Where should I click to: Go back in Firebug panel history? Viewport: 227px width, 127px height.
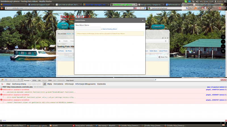tap(10, 80)
